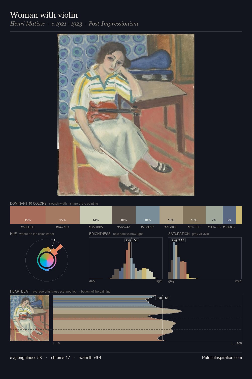Viewport: 252px width, 379px height.
Task: Select the #A47A63 brown swatch
Action: (x=62, y=215)
